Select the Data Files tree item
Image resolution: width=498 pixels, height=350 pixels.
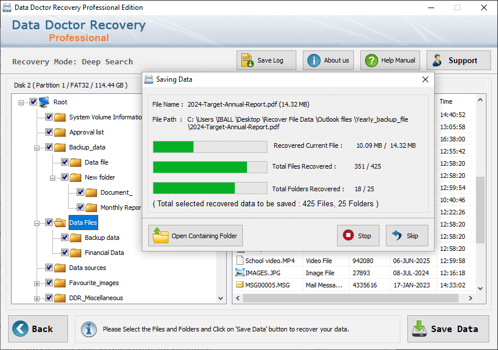(x=83, y=223)
